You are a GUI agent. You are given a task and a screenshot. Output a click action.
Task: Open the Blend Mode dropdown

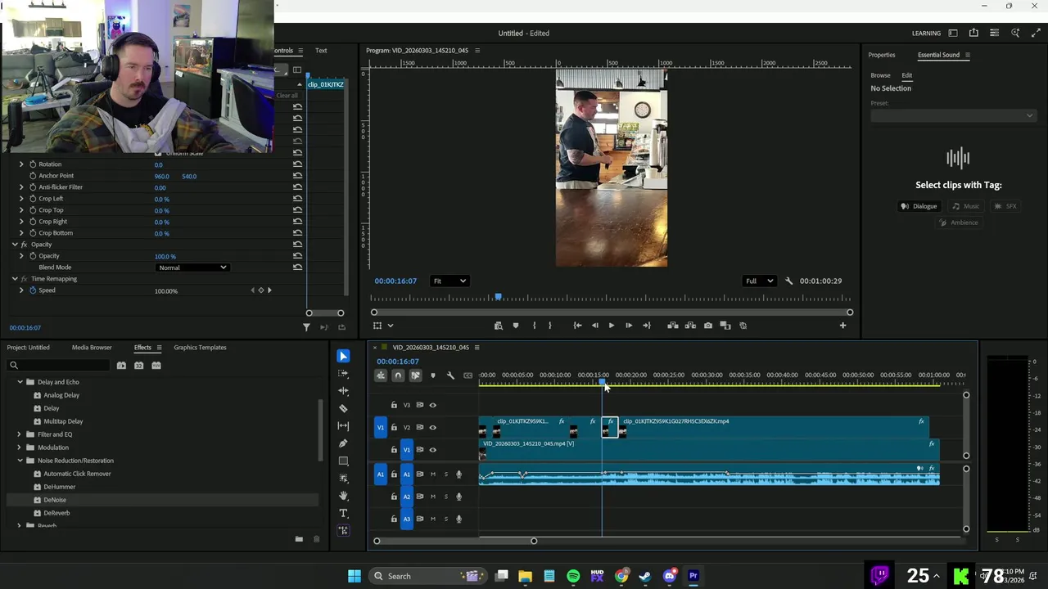[192, 268]
